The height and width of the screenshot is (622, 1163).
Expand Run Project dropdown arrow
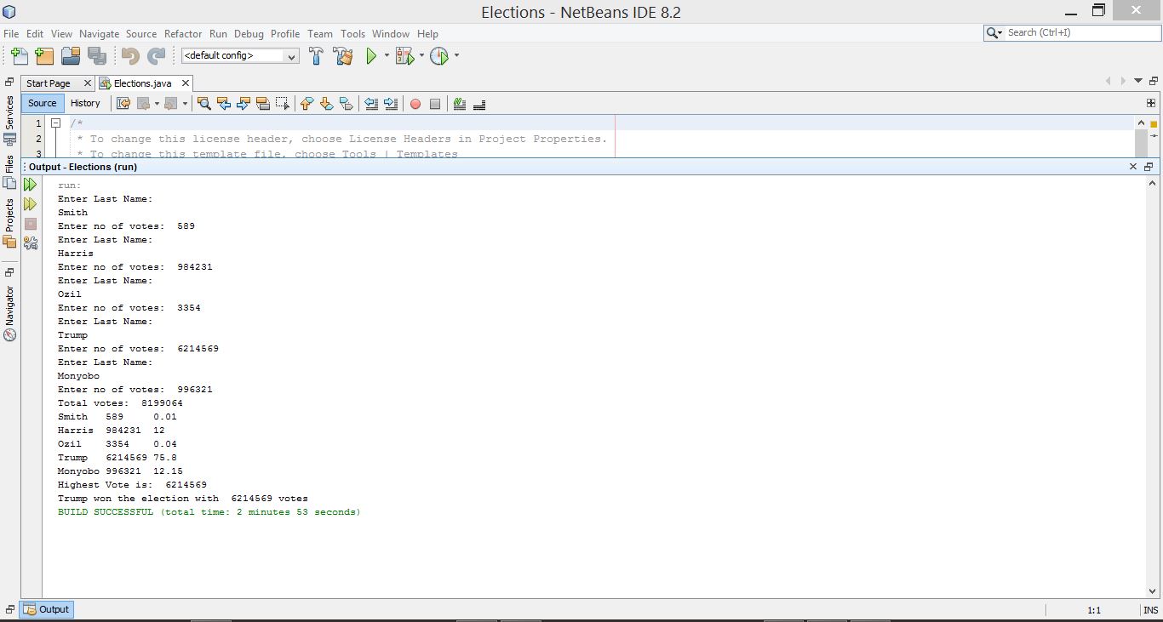tap(387, 56)
